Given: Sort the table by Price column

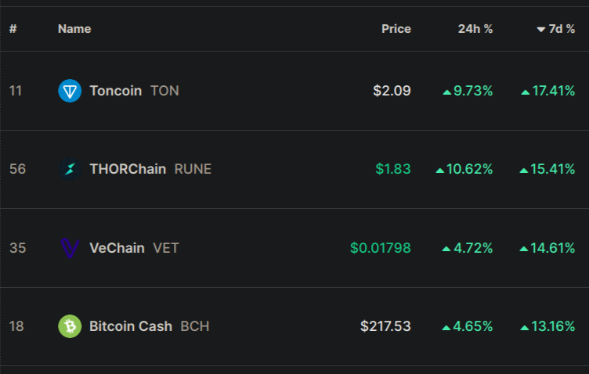Looking at the screenshot, I should [x=396, y=29].
